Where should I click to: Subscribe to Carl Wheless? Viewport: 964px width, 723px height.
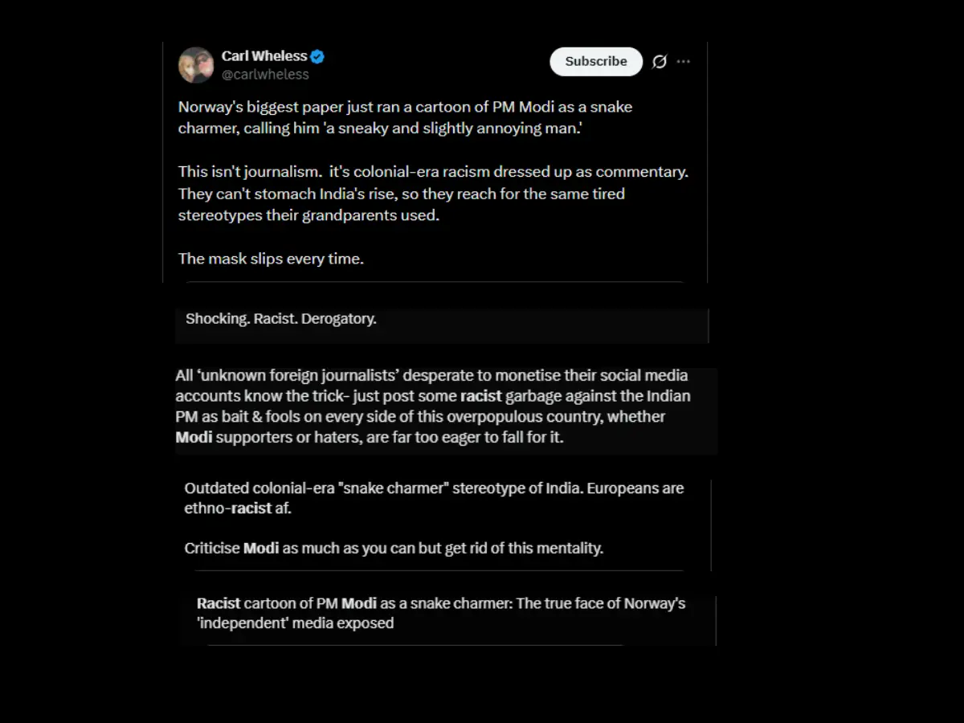click(596, 61)
